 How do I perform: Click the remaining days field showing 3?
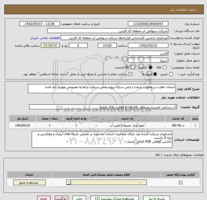click(x=78, y=45)
